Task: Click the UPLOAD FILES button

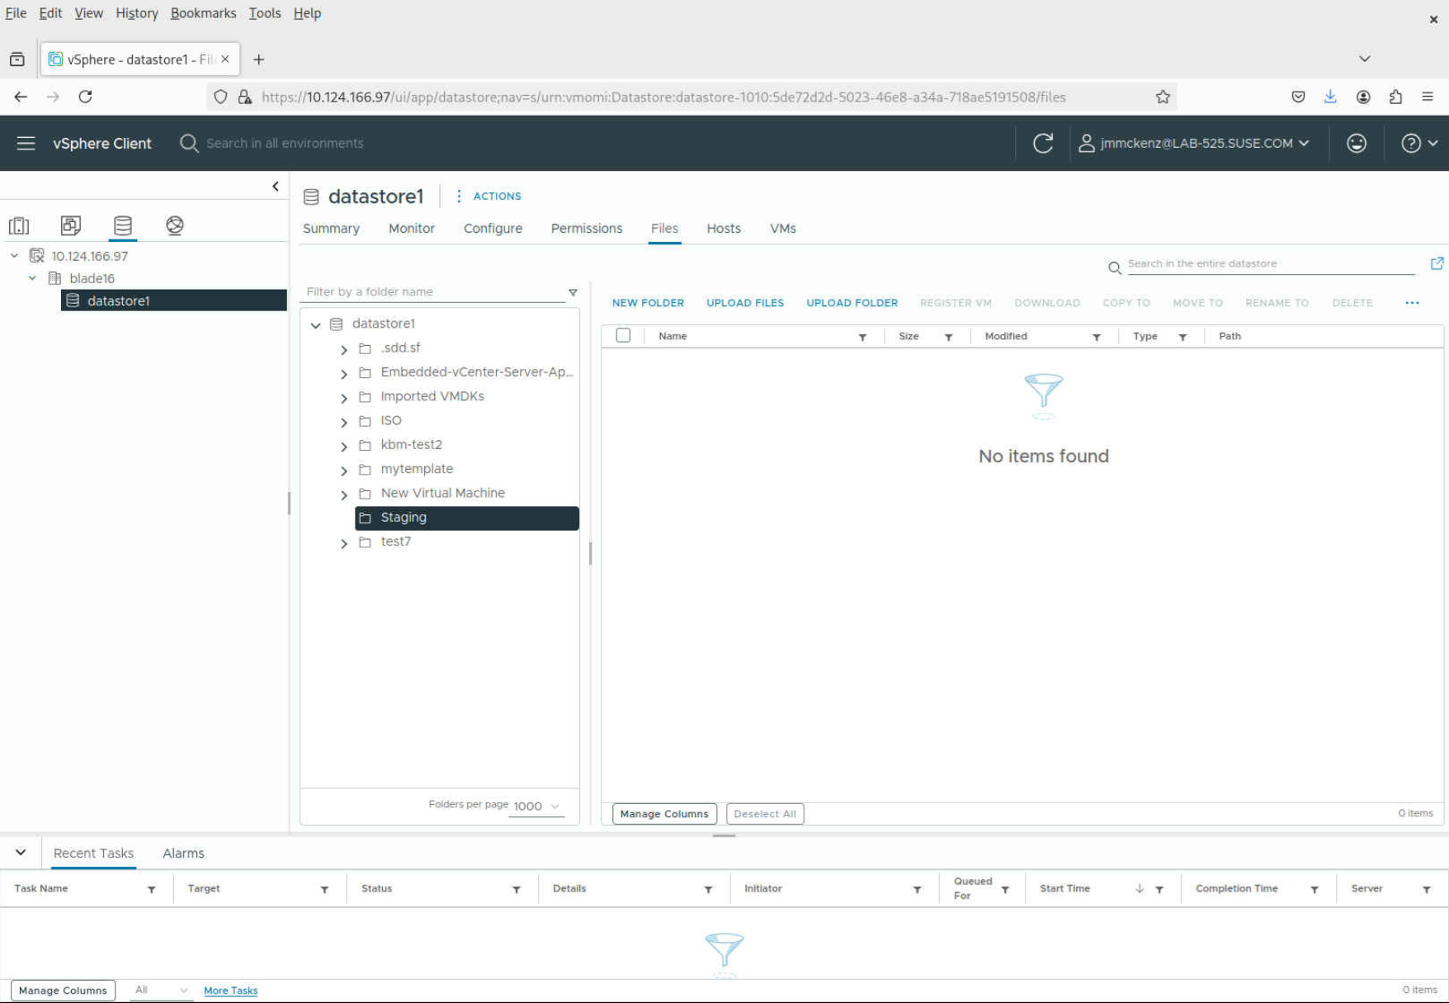Action: point(745,303)
